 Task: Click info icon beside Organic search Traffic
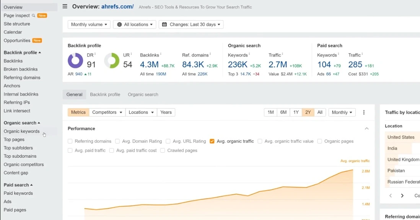click(282, 54)
